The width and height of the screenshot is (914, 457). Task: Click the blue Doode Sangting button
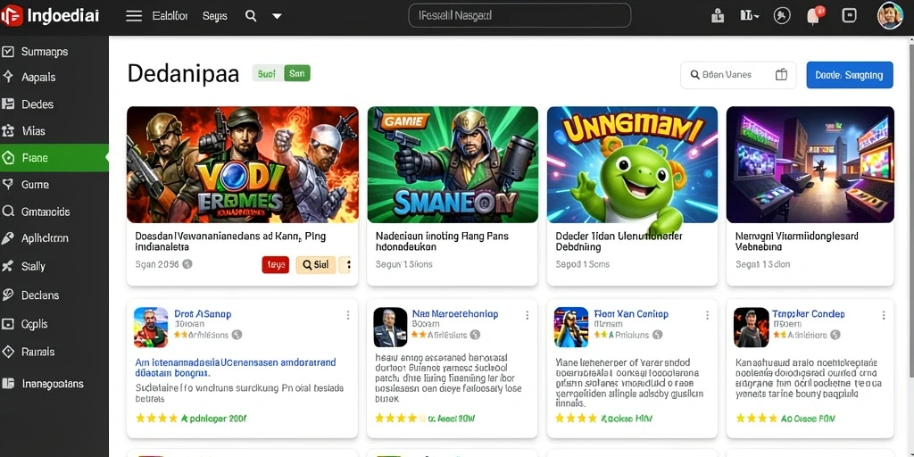[850, 75]
